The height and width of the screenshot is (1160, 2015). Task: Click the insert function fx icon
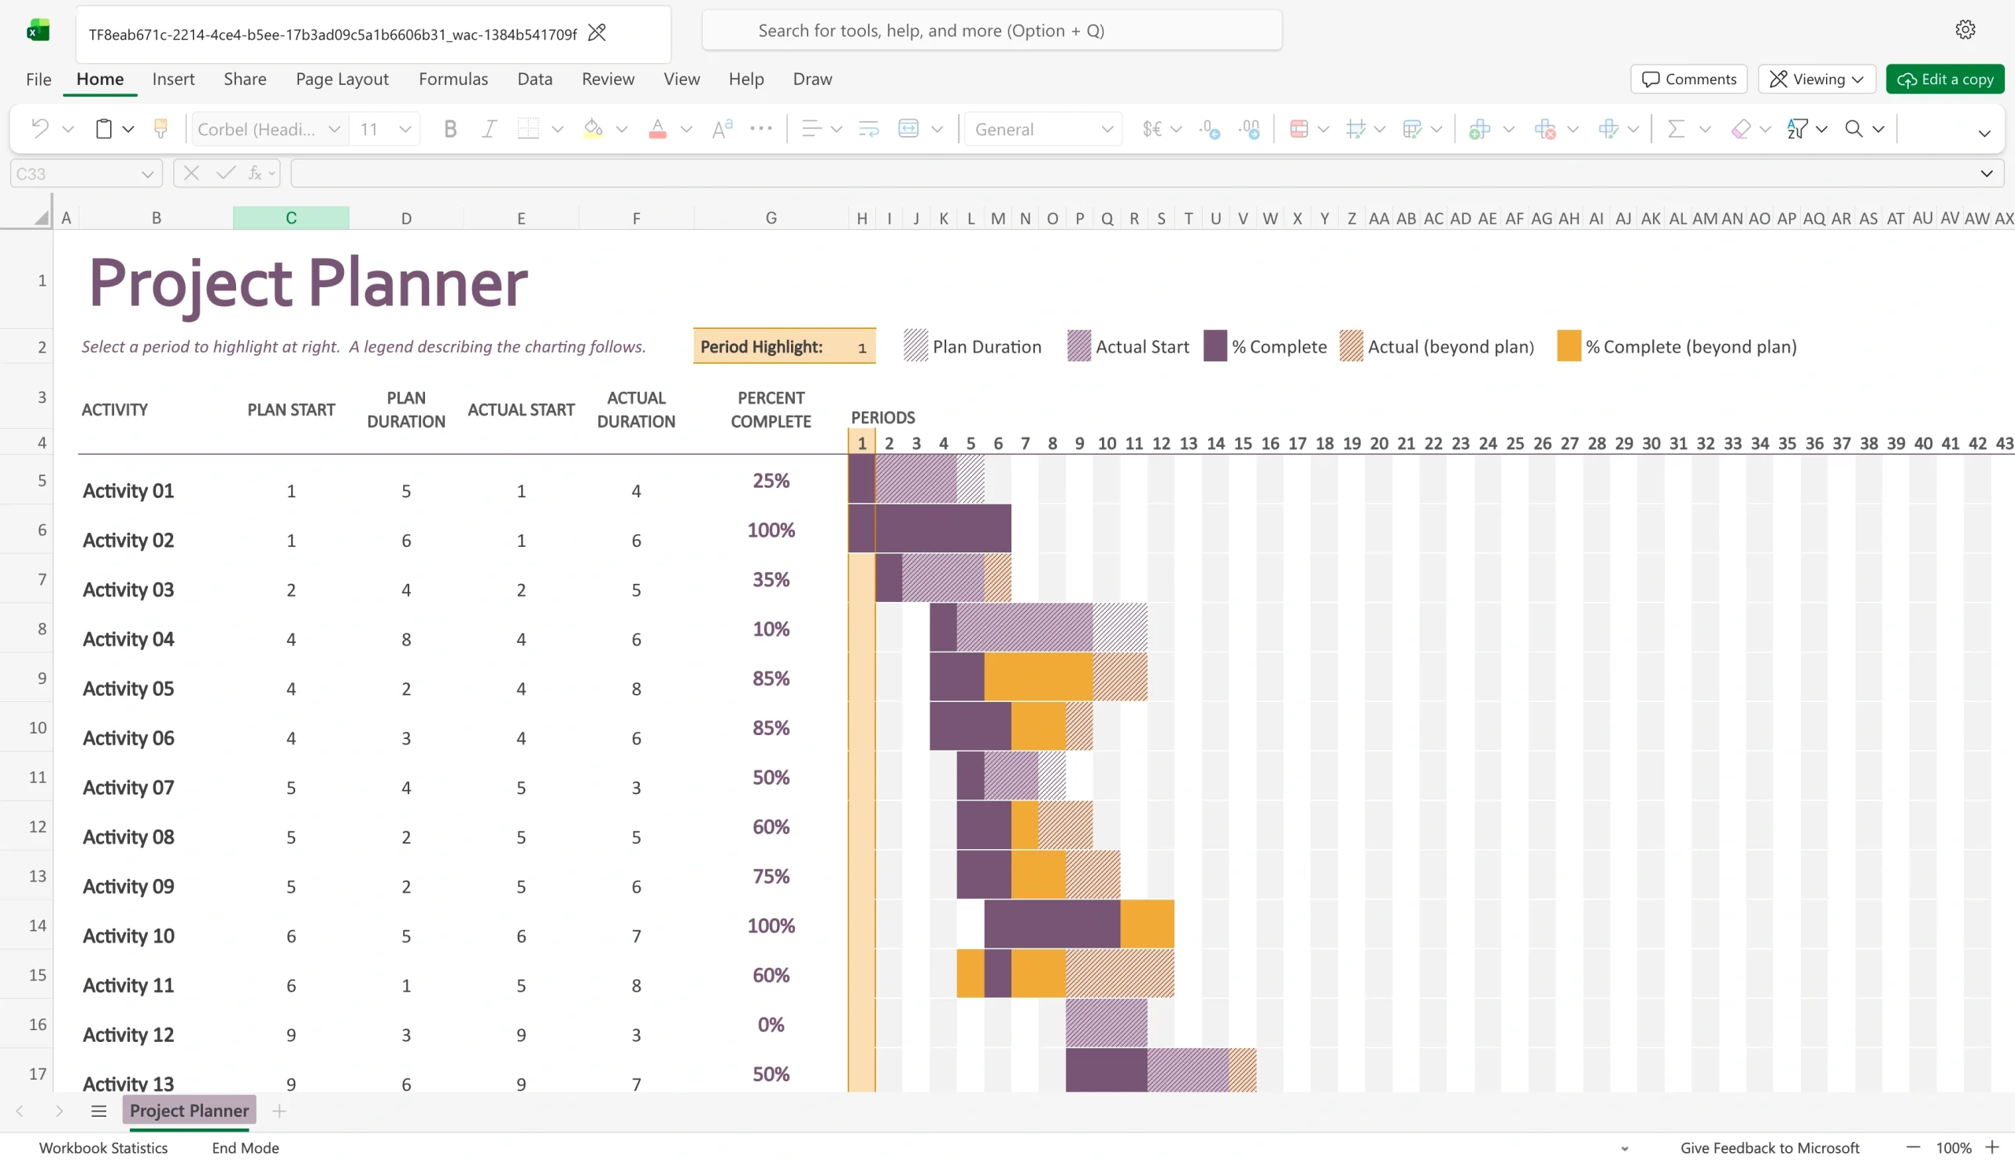(x=256, y=173)
